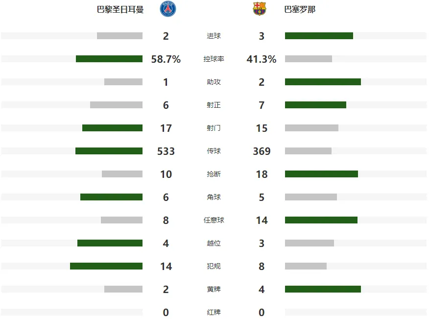This screenshot has height=319, width=429.
Task: Click the Paris Saint-Germain club crest
Action: [167, 9]
